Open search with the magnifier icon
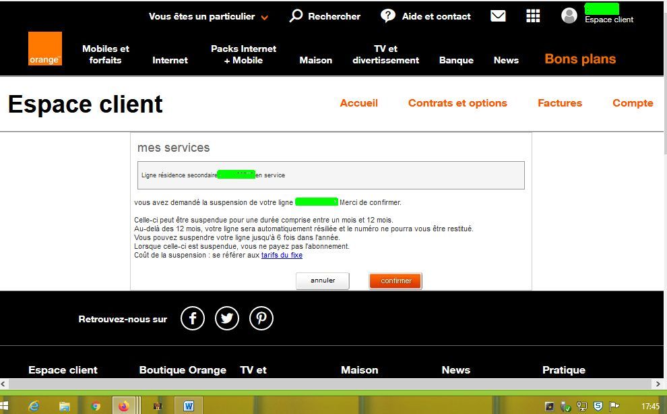Image resolution: width=667 pixels, height=414 pixels. click(294, 16)
